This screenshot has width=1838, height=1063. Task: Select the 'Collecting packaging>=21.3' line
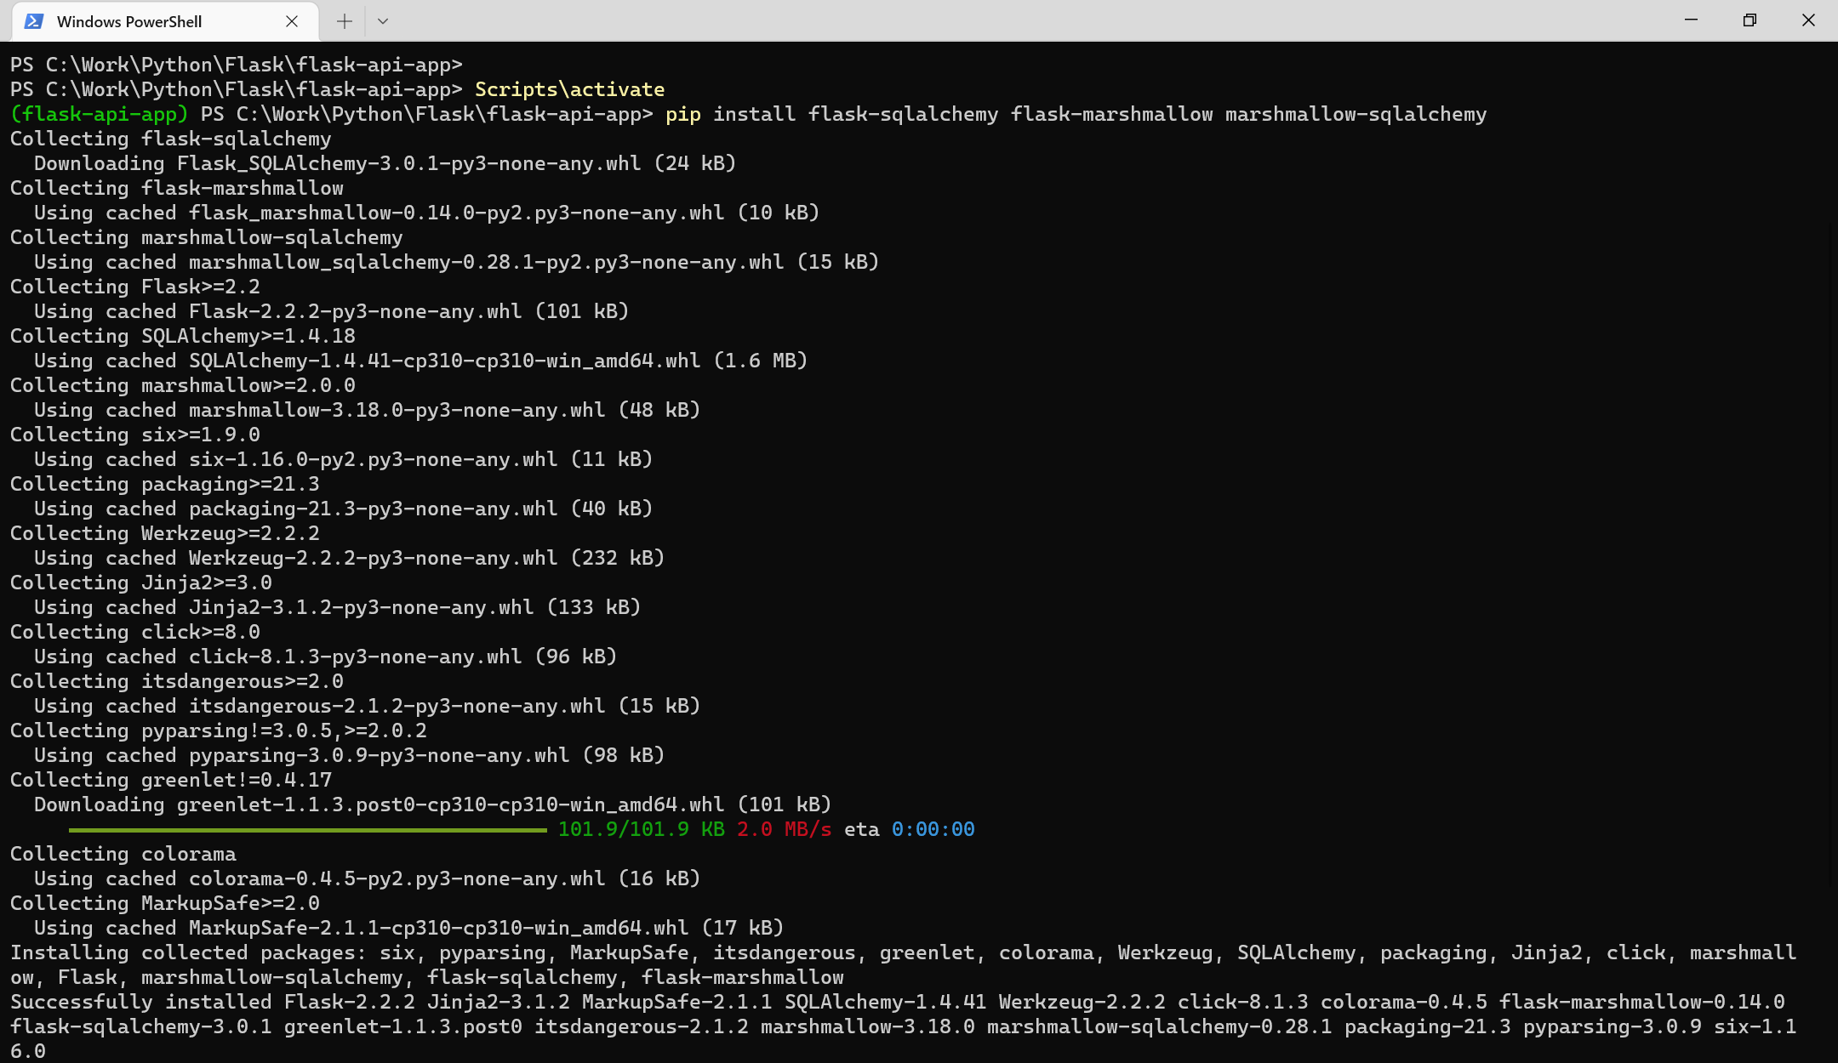pyautogui.click(x=165, y=484)
